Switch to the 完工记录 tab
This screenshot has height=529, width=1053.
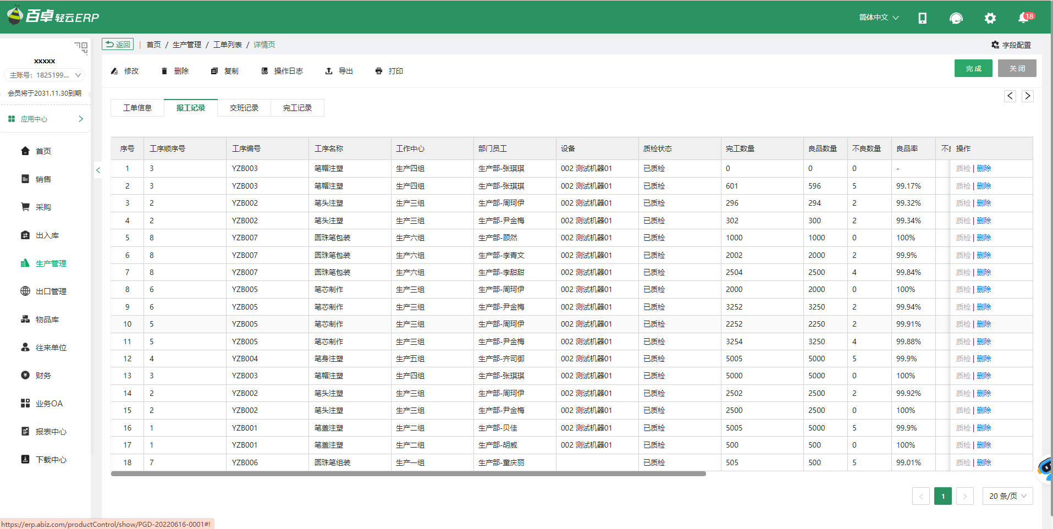pyautogui.click(x=297, y=108)
